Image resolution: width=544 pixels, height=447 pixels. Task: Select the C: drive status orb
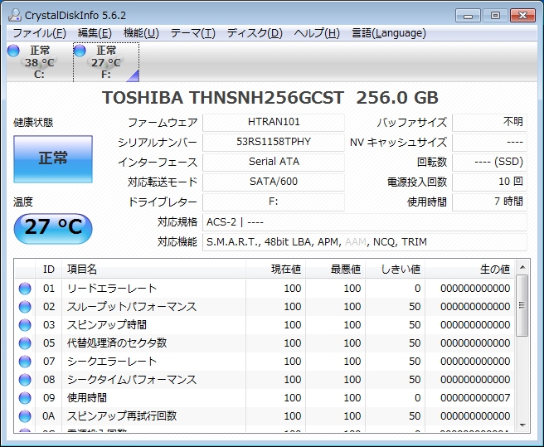(x=13, y=51)
